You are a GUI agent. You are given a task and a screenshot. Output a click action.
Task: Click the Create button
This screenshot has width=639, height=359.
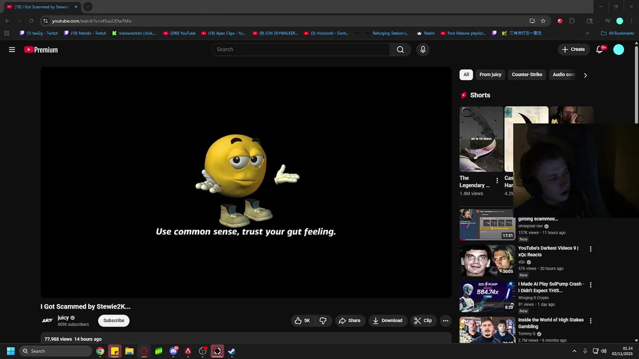(573, 49)
